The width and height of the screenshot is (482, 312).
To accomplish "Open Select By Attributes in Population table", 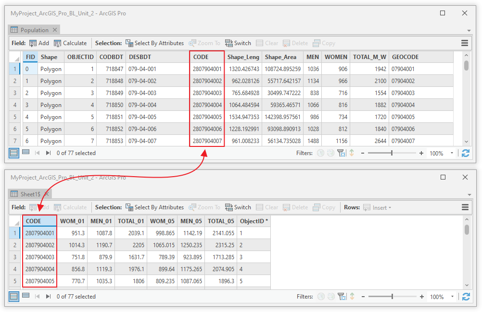I will click(154, 43).
